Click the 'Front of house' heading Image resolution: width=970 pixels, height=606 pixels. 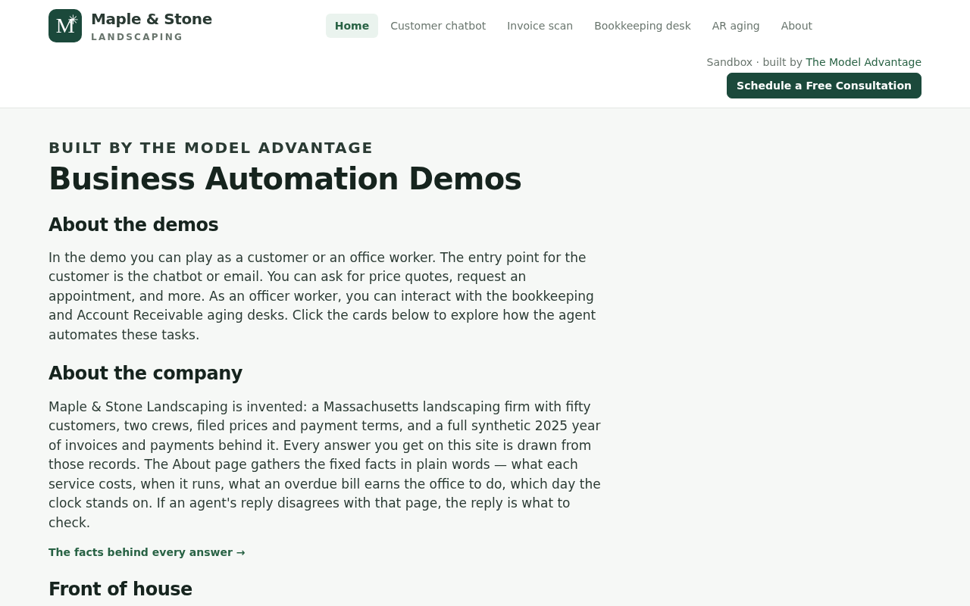pos(120,589)
